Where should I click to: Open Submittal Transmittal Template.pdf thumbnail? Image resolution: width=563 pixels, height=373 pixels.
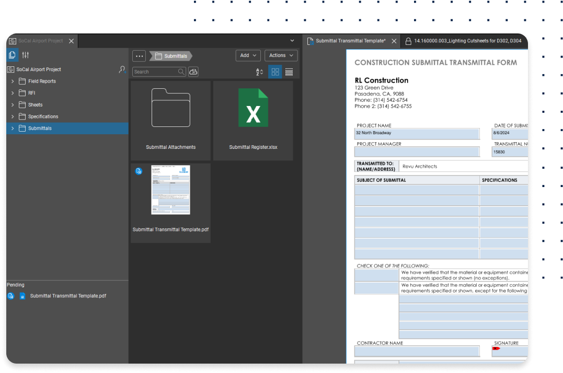click(x=170, y=203)
